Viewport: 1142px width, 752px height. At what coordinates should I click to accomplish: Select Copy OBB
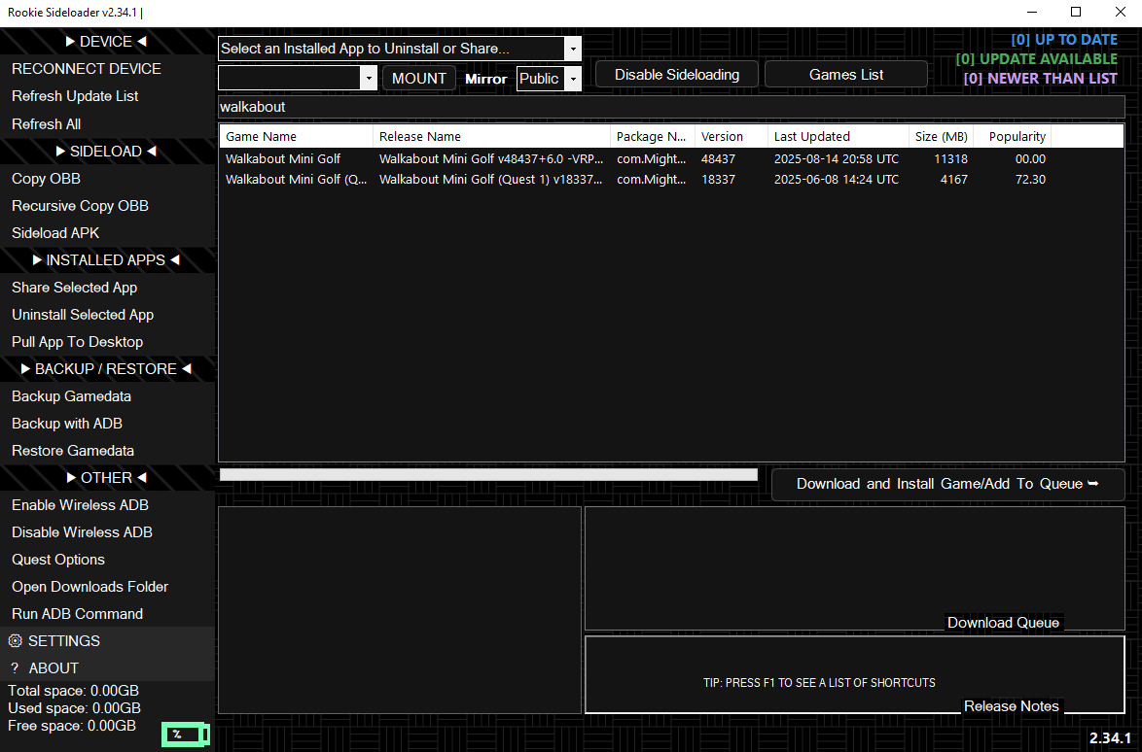click(x=108, y=178)
